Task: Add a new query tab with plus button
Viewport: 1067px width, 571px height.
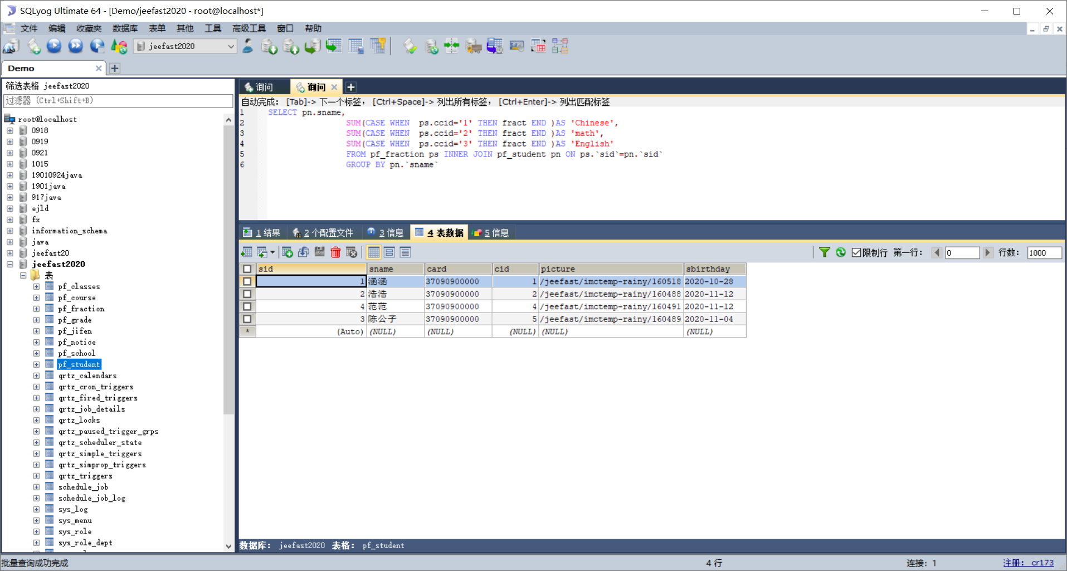Action: (351, 87)
